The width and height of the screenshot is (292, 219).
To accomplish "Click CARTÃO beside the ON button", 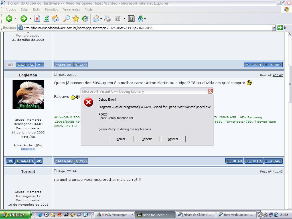I will click(x=24, y=161).
